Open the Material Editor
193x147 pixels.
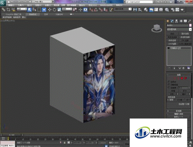pos(167,10)
